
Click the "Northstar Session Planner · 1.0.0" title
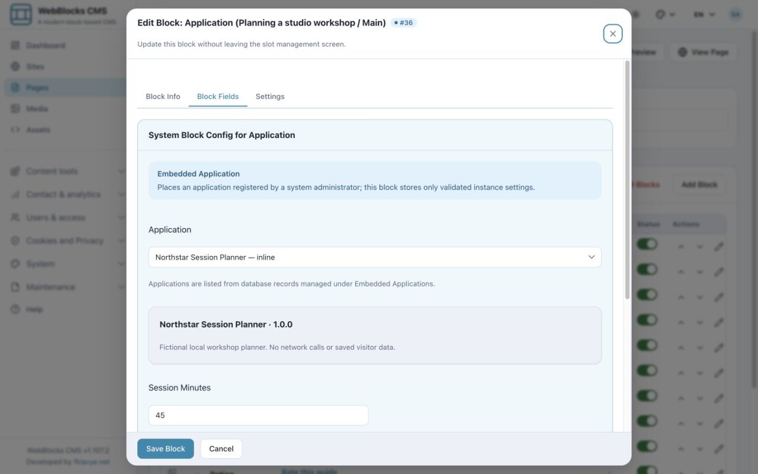click(x=226, y=325)
